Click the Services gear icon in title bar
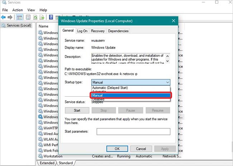The width and height of the screenshot is (233, 166). (4, 2)
